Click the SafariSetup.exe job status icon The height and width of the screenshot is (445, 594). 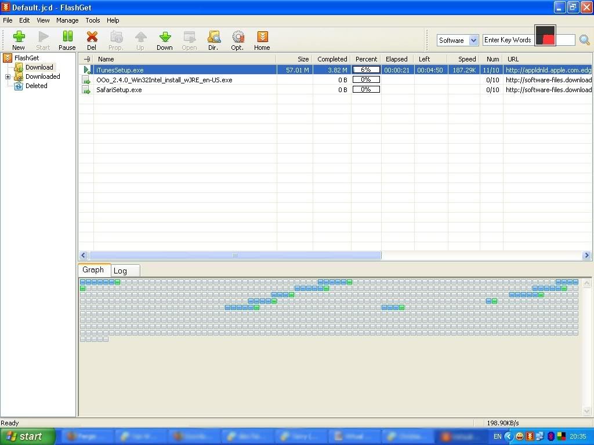coord(86,90)
